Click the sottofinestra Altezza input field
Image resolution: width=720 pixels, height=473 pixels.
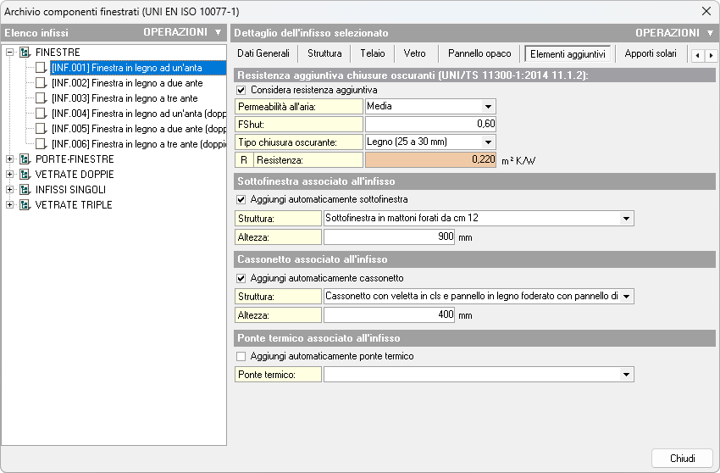tap(389, 237)
